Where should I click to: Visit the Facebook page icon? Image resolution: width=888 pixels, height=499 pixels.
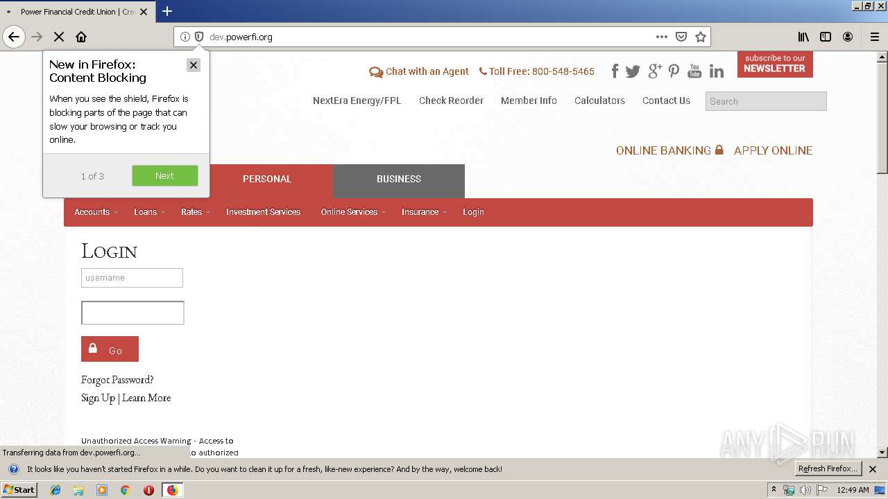tap(615, 71)
